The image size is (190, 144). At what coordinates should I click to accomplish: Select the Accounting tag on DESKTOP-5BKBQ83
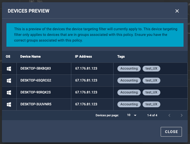pyautogui.click(x=129, y=69)
